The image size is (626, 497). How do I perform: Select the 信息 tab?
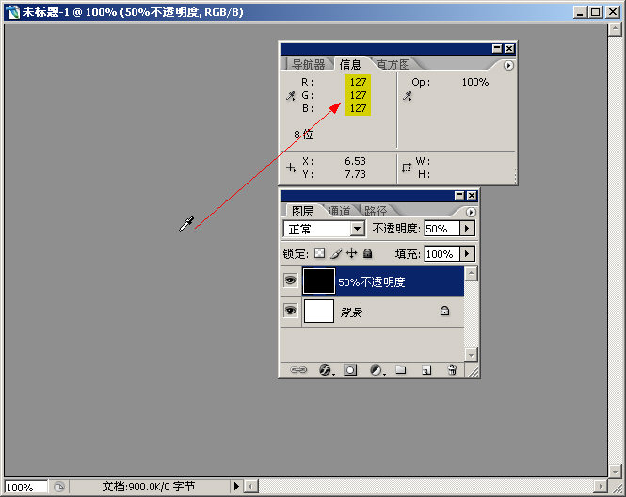click(350, 64)
